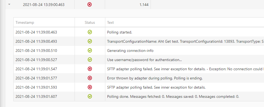The image size is (264, 107).
Task: Select the Polling started. message text
Action: (x=119, y=32)
